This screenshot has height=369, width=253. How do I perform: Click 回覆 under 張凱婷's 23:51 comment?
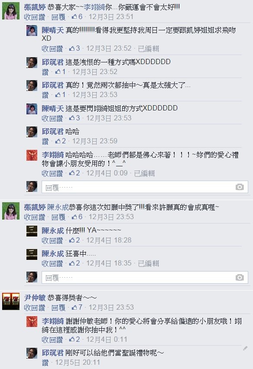[58, 17]
